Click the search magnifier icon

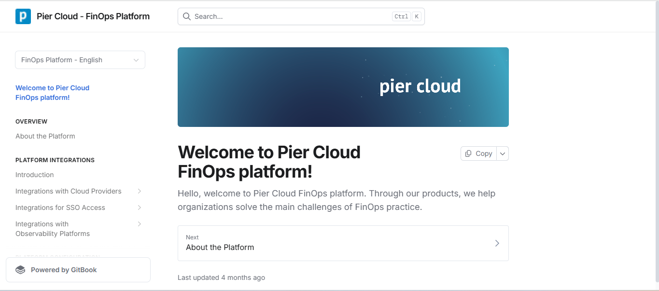tap(187, 16)
